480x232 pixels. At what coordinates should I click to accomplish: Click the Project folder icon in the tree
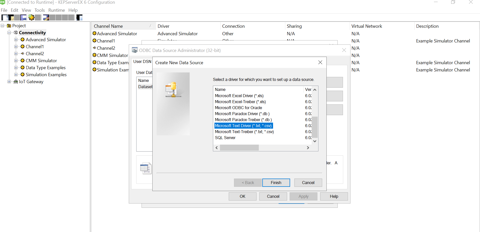(9, 26)
